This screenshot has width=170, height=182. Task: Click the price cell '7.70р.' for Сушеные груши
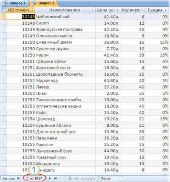tap(108, 48)
